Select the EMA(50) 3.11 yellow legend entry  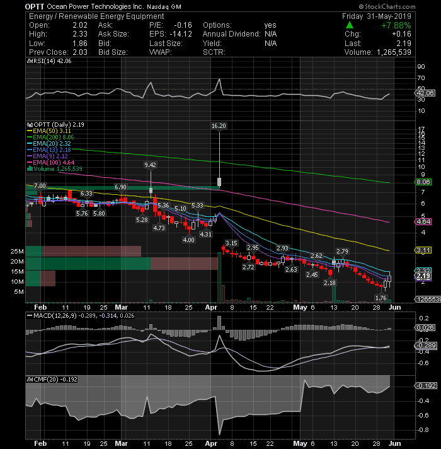click(x=49, y=131)
